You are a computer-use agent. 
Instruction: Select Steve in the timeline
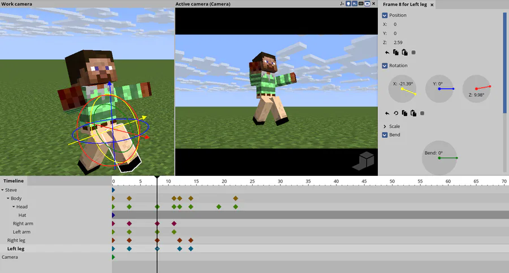click(11, 190)
